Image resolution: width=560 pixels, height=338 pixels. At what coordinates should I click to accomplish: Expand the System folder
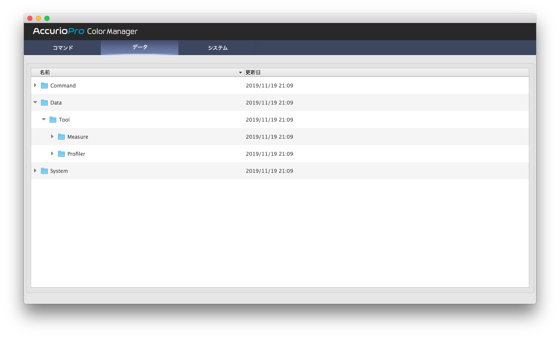tap(35, 171)
